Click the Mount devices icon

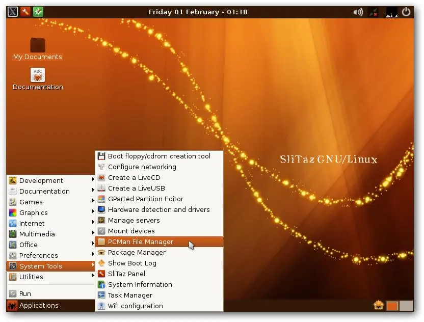(101, 231)
